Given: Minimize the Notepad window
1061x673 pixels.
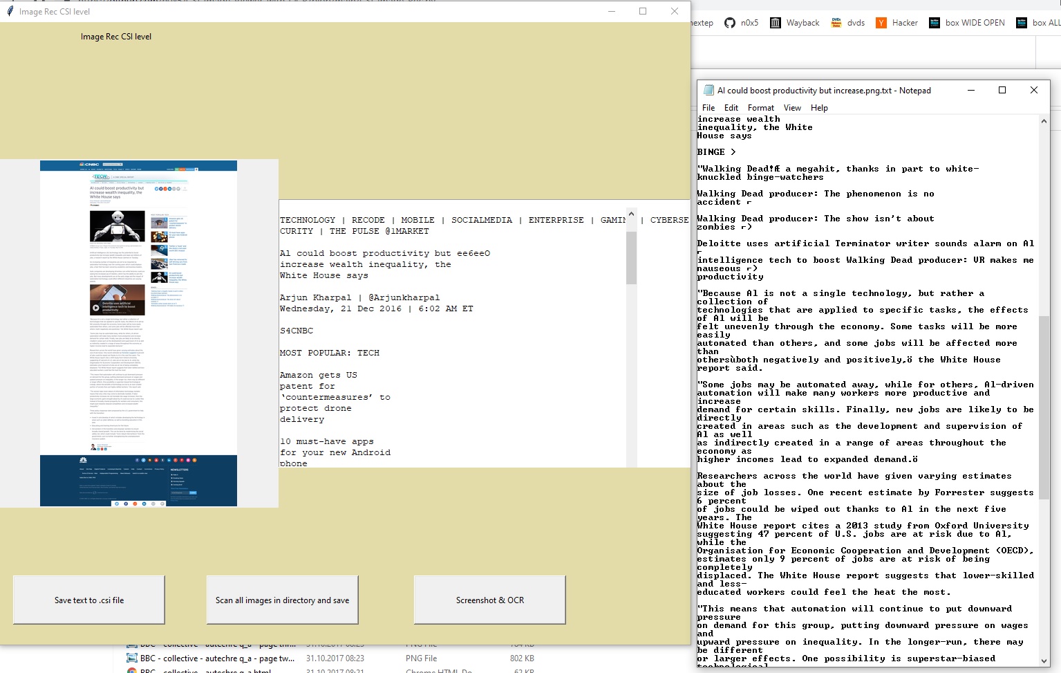Looking at the screenshot, I should 971,90.
